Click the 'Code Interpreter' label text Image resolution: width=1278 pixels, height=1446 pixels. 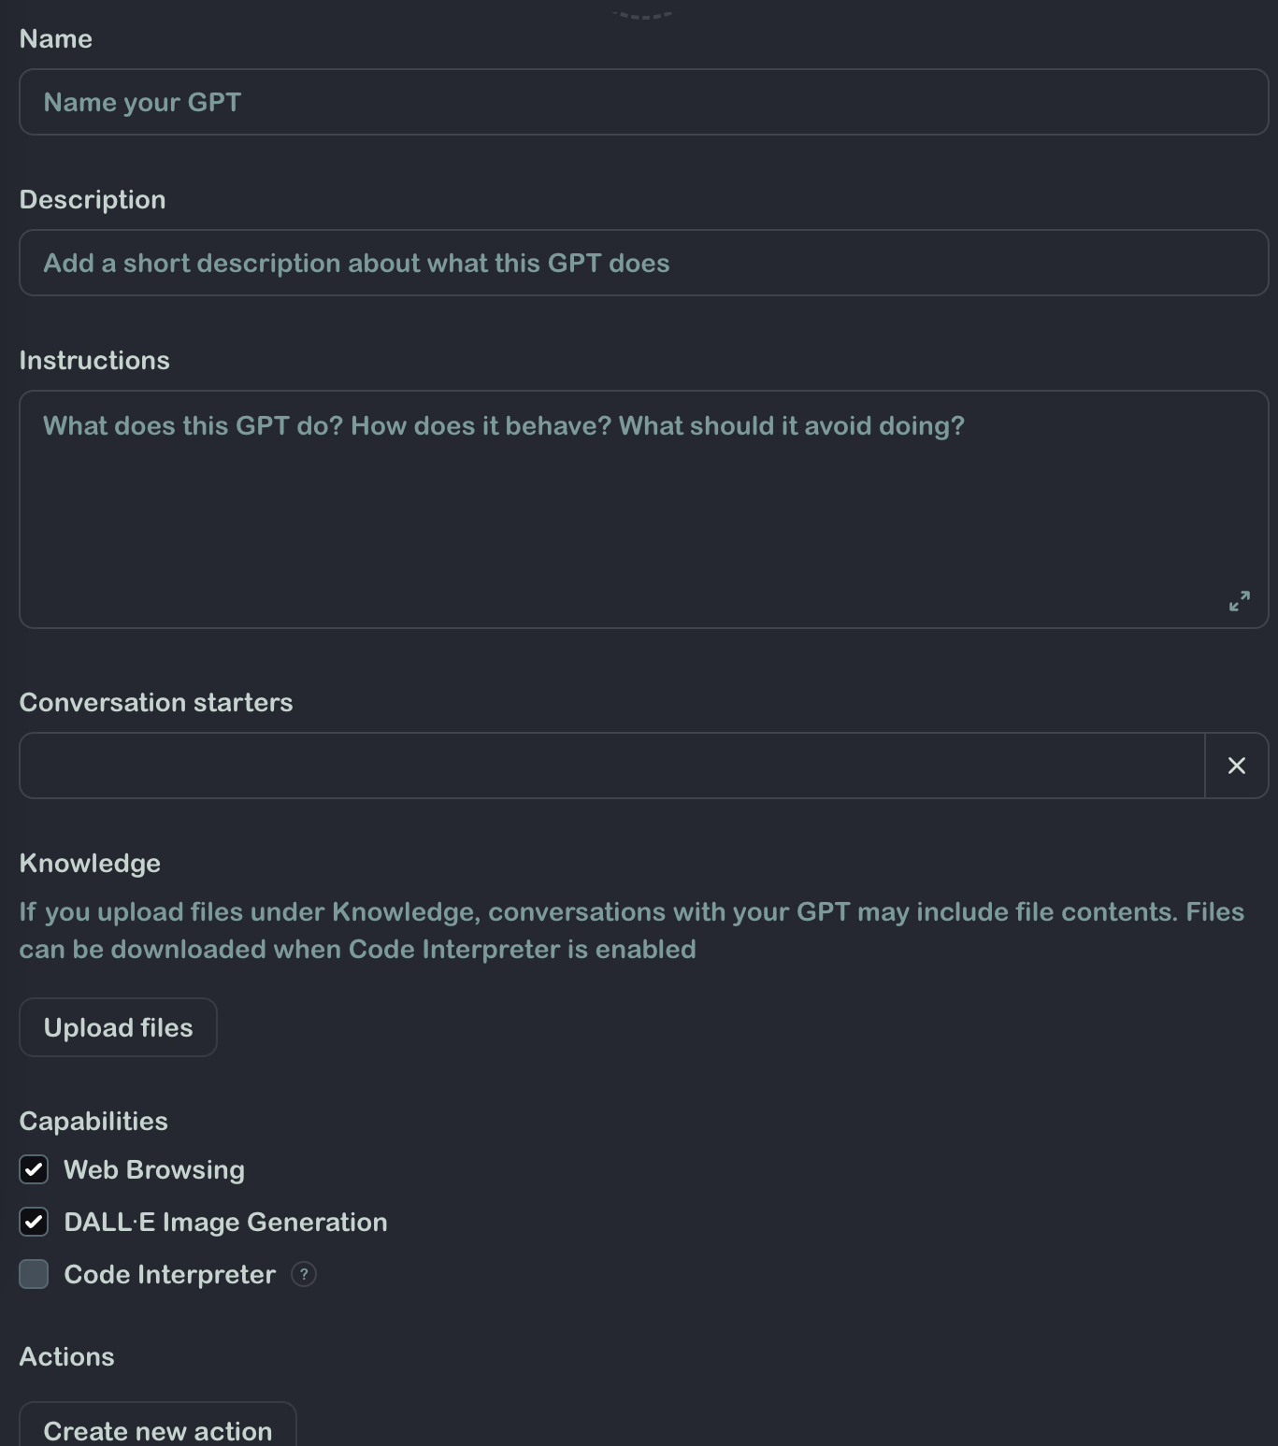pyautogui.click(x=169, y=1274)
